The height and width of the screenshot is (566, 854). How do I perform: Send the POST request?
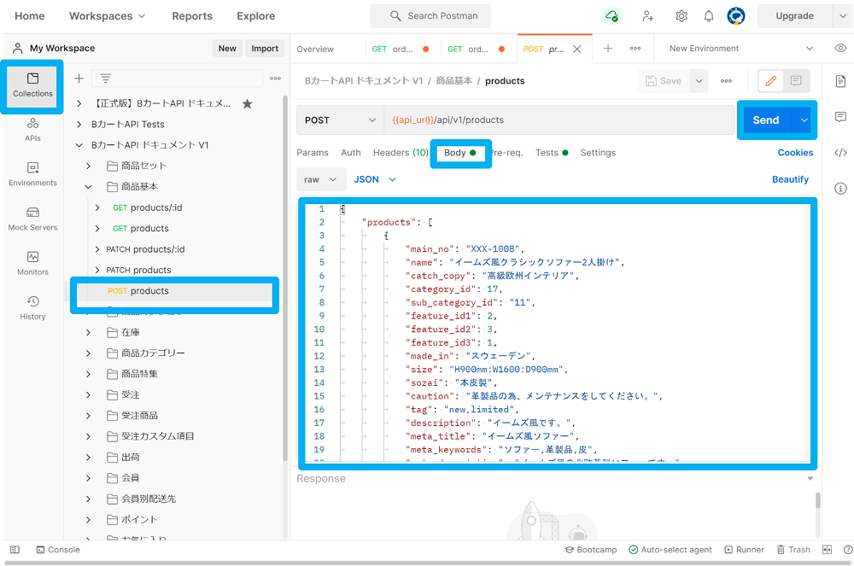(765, 120)
